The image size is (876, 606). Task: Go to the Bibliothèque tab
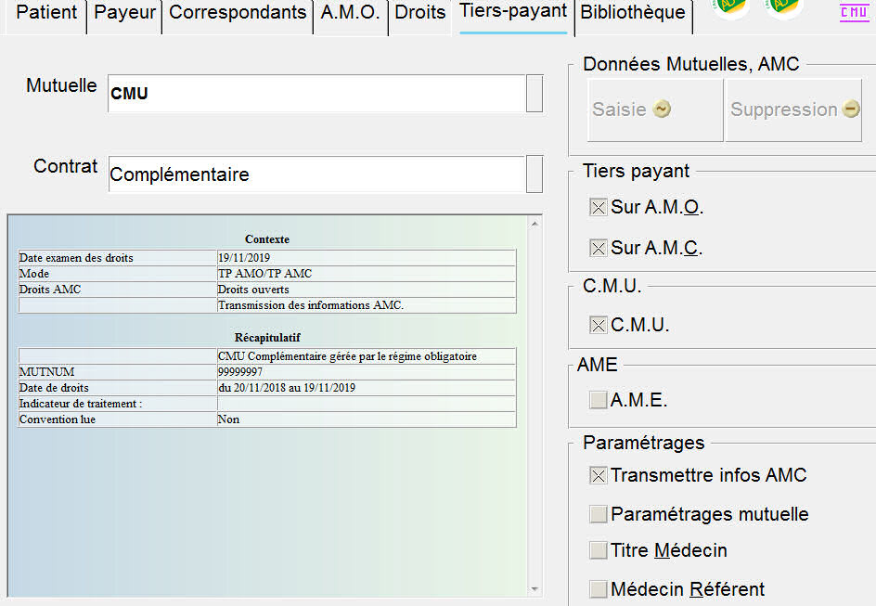[632, 14]
